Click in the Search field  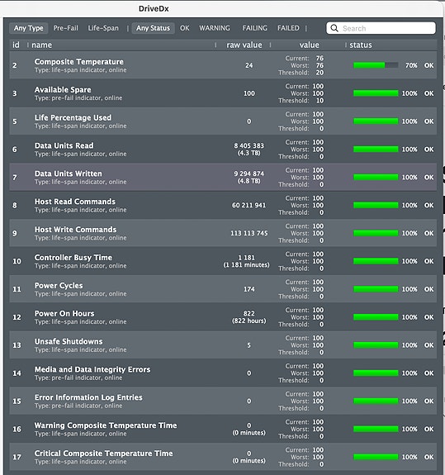click(381, 28)
